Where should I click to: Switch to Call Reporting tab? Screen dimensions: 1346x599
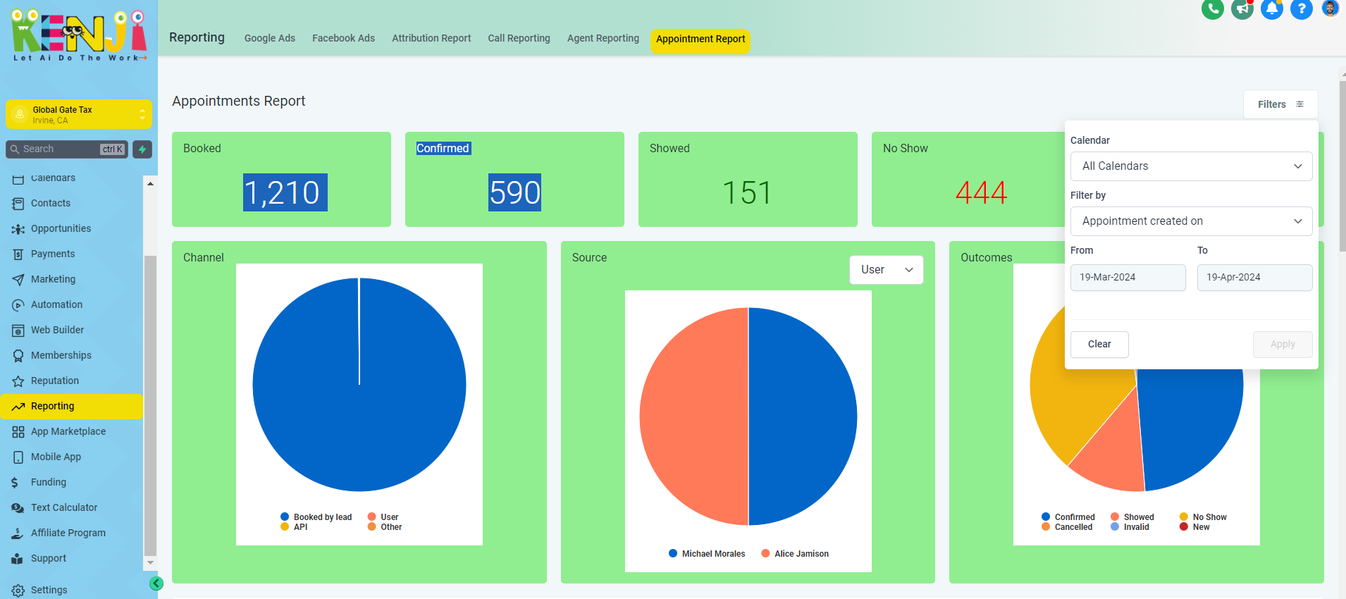click(519, 38)
